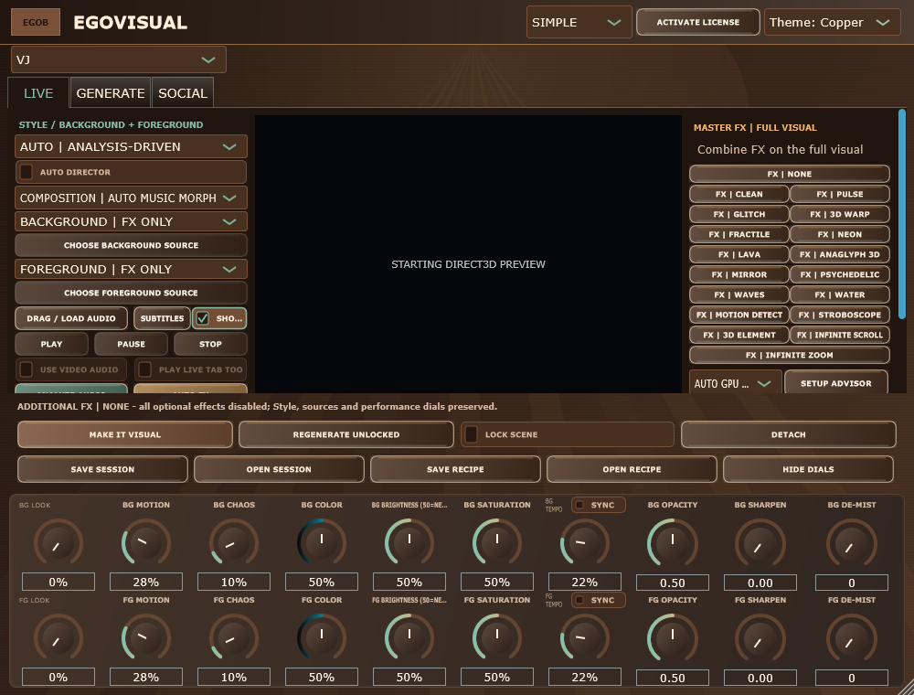This screenshot has width=914, height=695.
Task: Click the Master FX panel scrollbar
Action: pyautogui.click(x=902, y=214)
